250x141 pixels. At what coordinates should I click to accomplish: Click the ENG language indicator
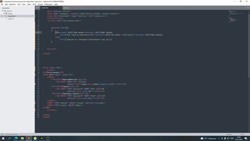(232, 138)
